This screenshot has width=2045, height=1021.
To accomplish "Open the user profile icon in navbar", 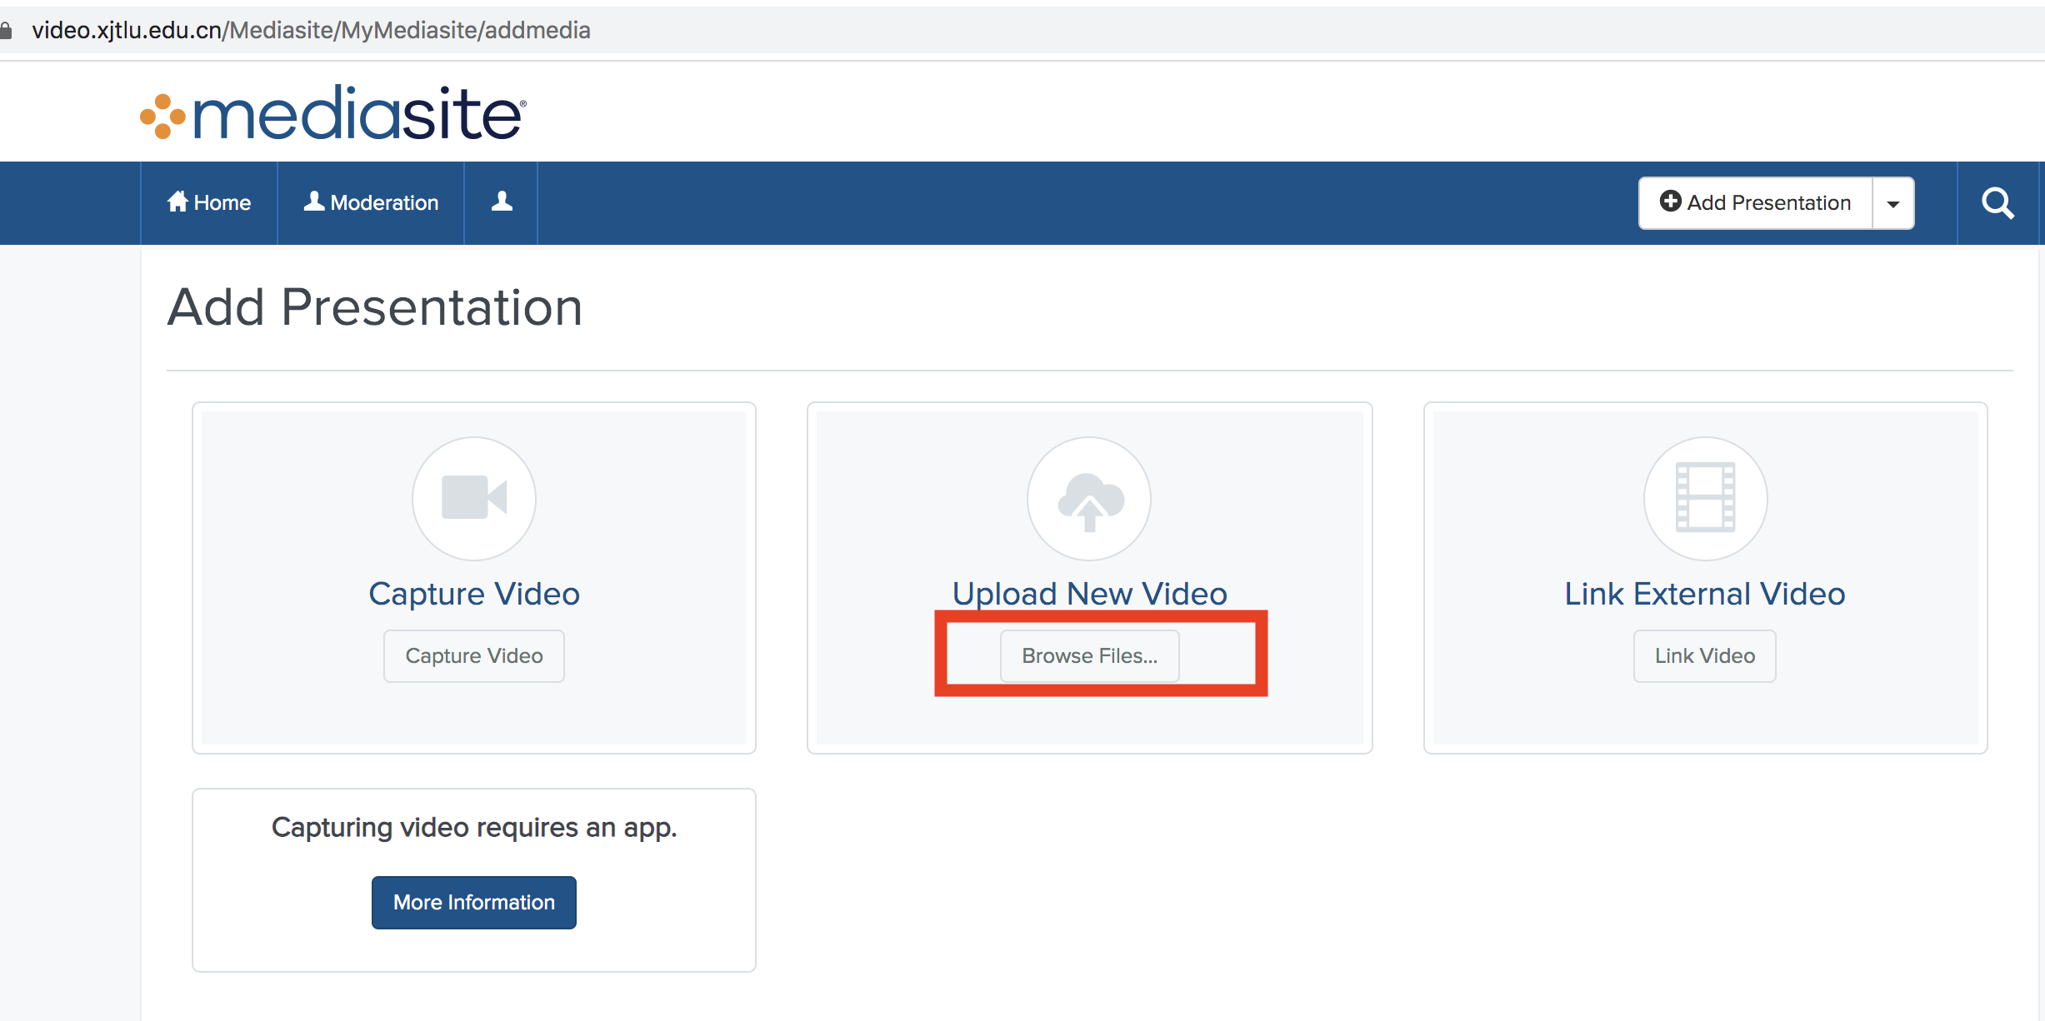I will [x=502, y=202].
